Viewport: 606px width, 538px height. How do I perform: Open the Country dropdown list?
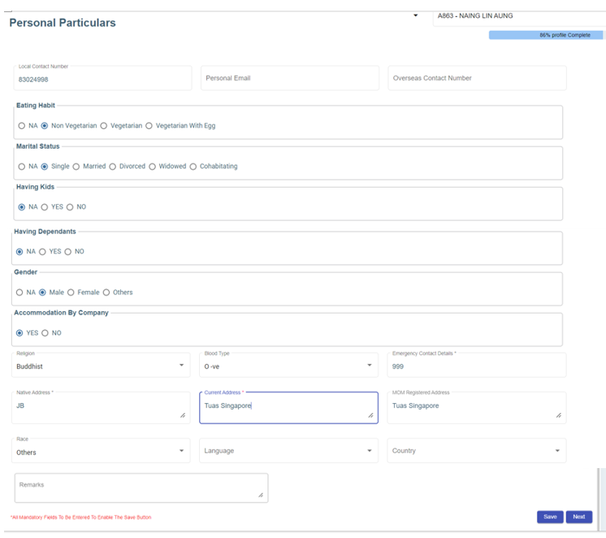(476, 451)
